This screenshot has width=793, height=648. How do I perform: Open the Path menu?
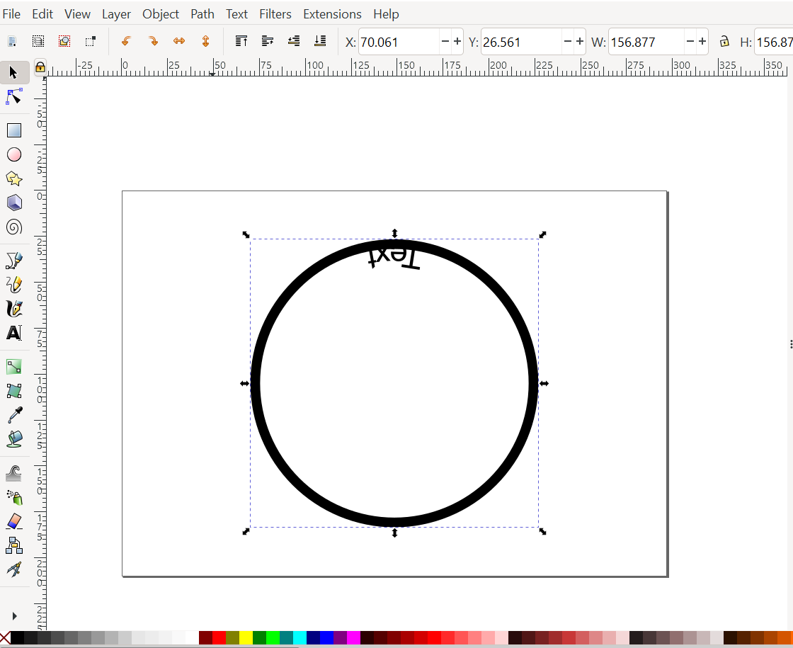[x=202, y=13]
